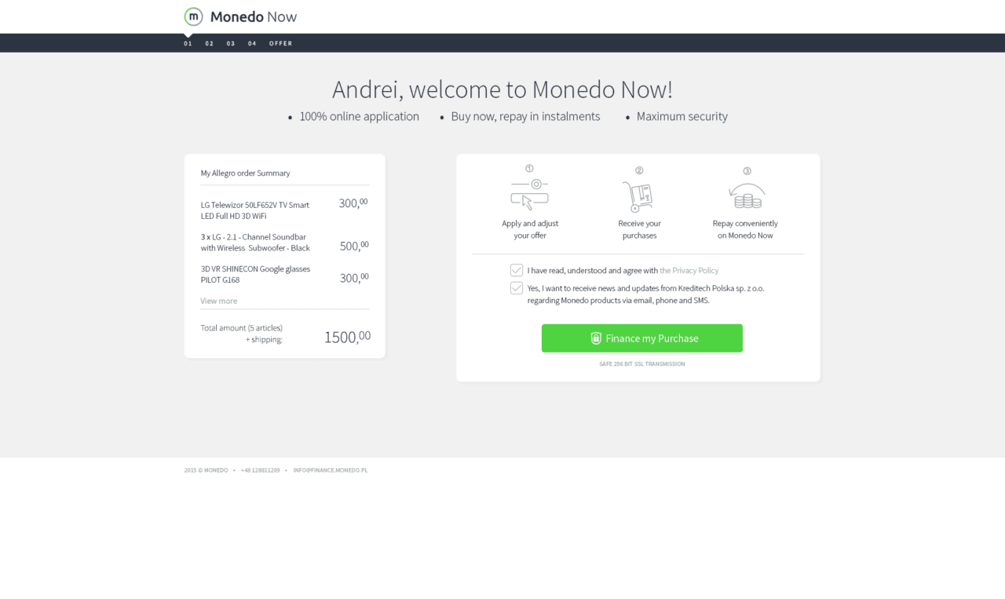Toggle the news and updates consent checkbox
The height and width of the screenshot is (599, 1005).
tap(517, 288)
